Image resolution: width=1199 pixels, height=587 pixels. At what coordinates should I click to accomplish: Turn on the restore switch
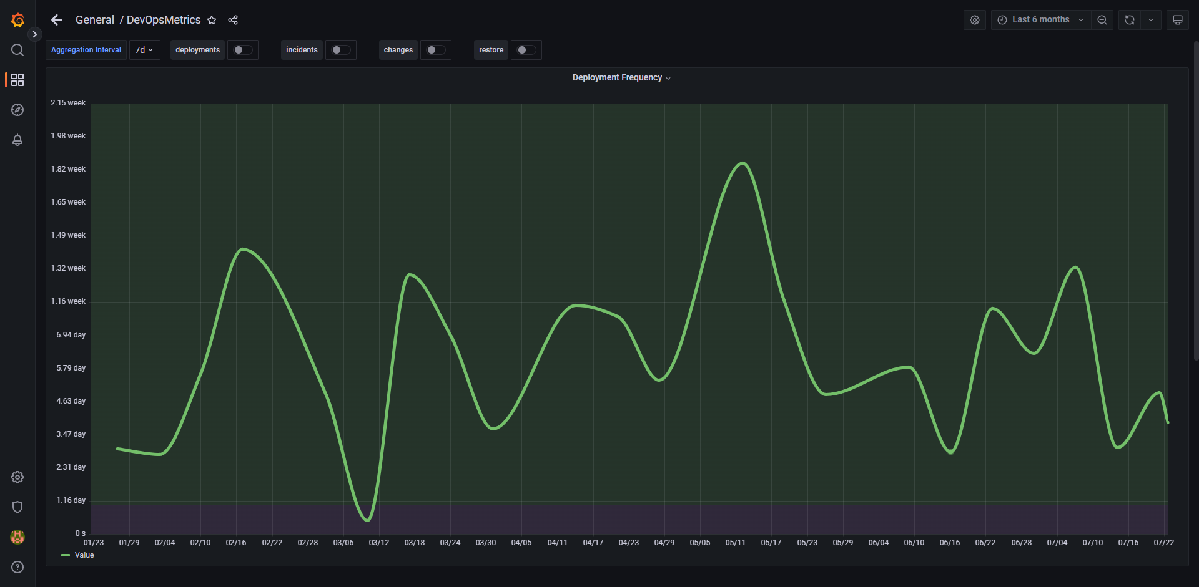point(526,50)
